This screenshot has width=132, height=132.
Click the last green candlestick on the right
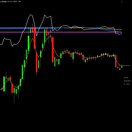tap(122, 67)
